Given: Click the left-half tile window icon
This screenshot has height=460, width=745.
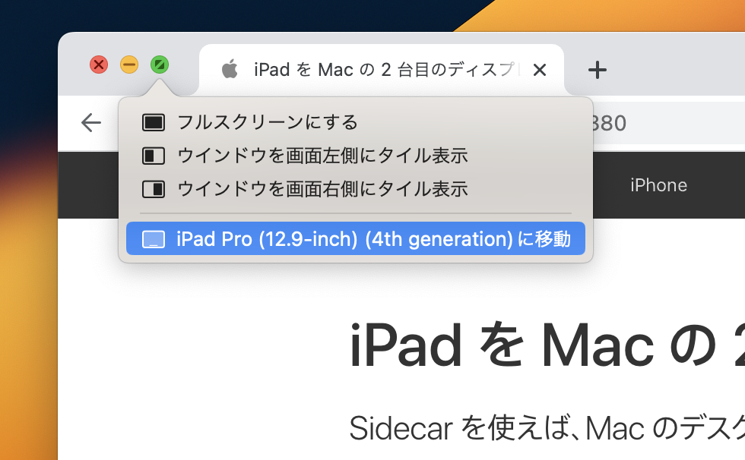Looking at the screenshot, I should coord(154,156).
